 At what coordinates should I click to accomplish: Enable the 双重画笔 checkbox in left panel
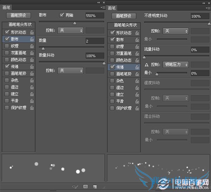tap(7, 53)
